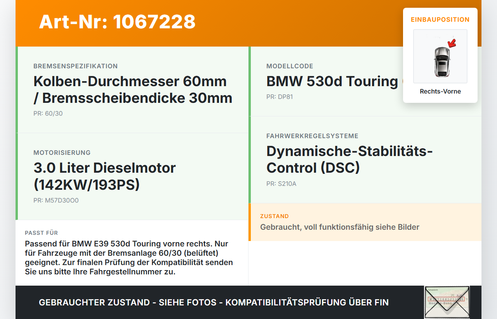The image size is (497, 319).
Task: Select the ZUSTAND label
Action: [x=275, y=216]
